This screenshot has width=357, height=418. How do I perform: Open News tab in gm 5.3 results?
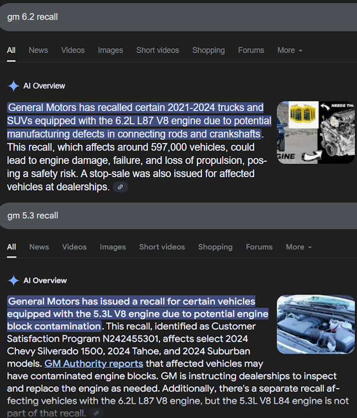click(39, 247)
